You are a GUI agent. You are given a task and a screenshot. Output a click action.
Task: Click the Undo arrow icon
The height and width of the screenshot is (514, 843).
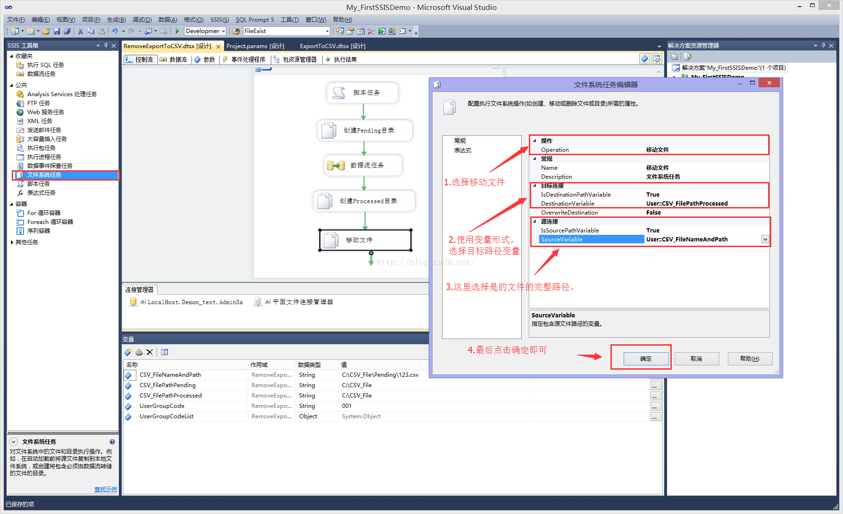(x=115, y=31)
